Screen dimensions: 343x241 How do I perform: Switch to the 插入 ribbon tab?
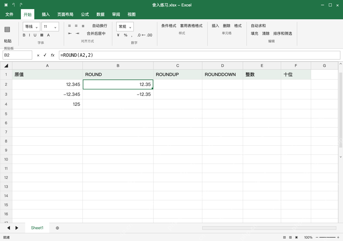[x=46, y=14]
